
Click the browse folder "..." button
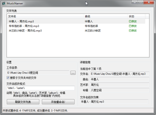click(x=73, y=73)
